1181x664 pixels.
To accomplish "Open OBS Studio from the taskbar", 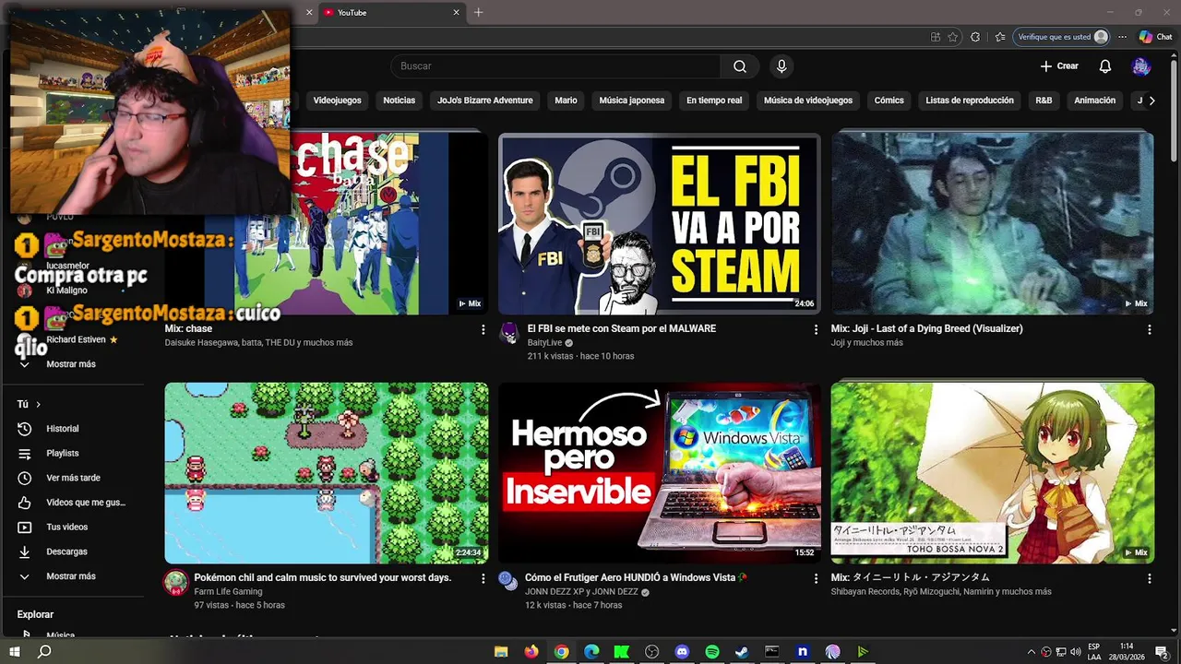I will [x=652, y=652].
